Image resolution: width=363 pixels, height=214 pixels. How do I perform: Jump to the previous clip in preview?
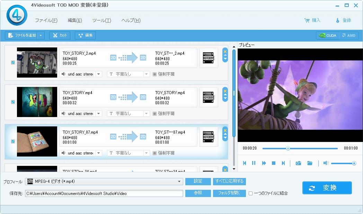point(245,163)
